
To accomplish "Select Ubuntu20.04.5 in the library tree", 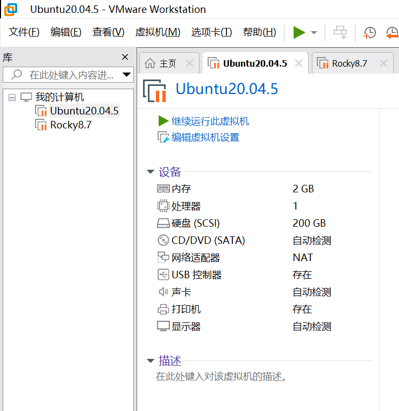I will coord(84,111).
